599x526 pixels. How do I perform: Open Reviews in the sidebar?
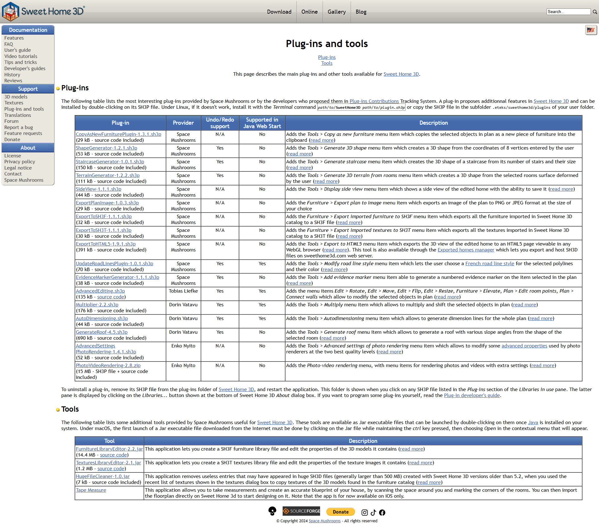pyautogui.click(x=13, y=80)
